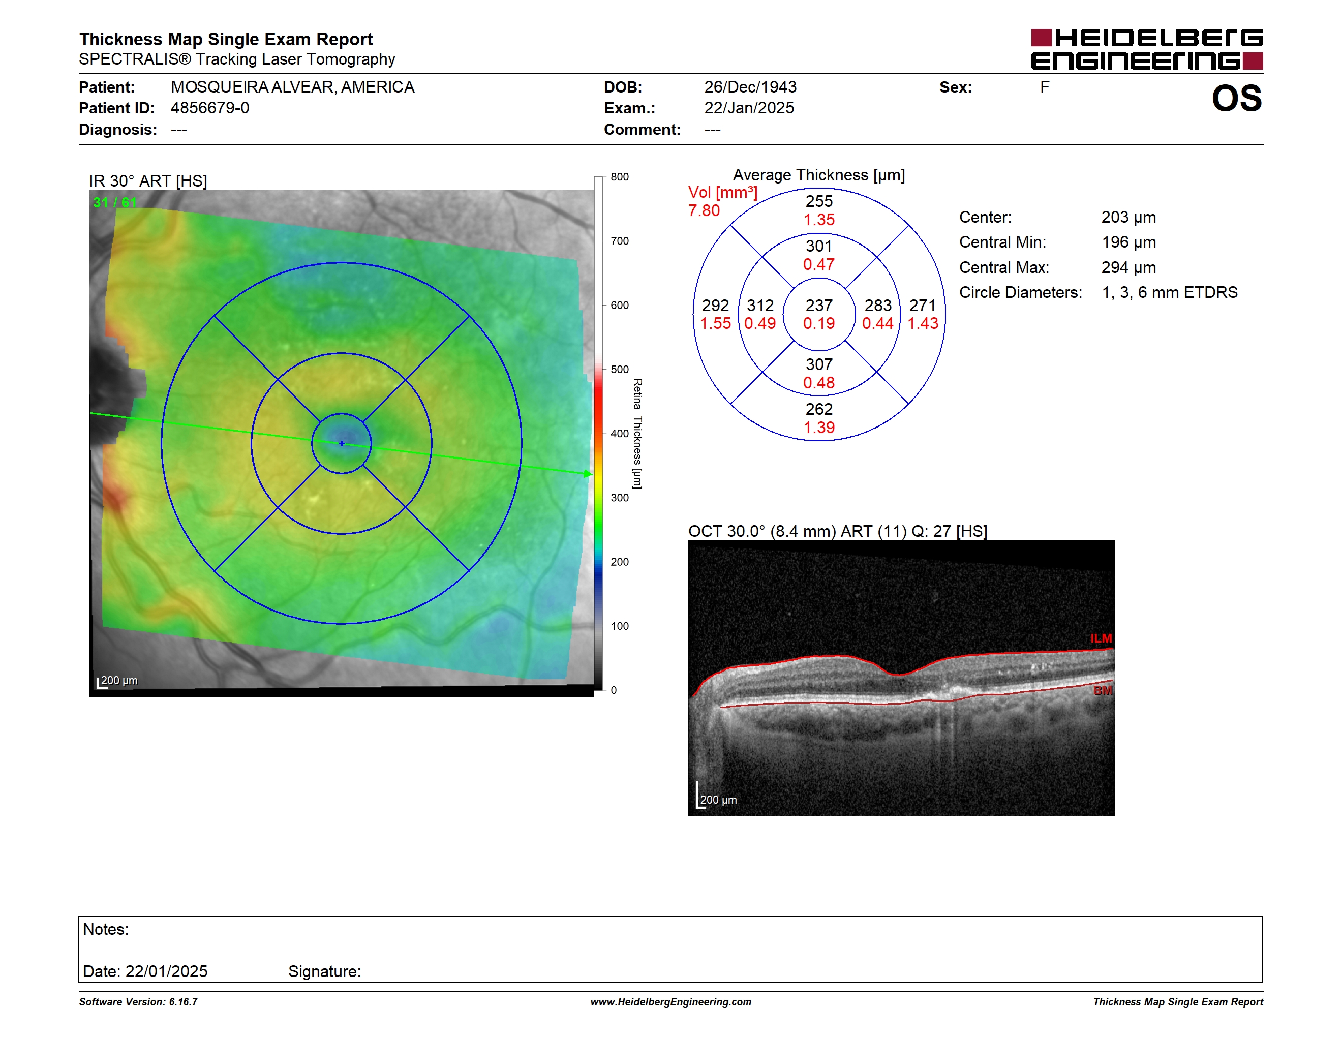Click the 500 tick on thickness scale
Image resolution: width=1342 pixels, height=1037 pixels.
(x=619, y=369)
